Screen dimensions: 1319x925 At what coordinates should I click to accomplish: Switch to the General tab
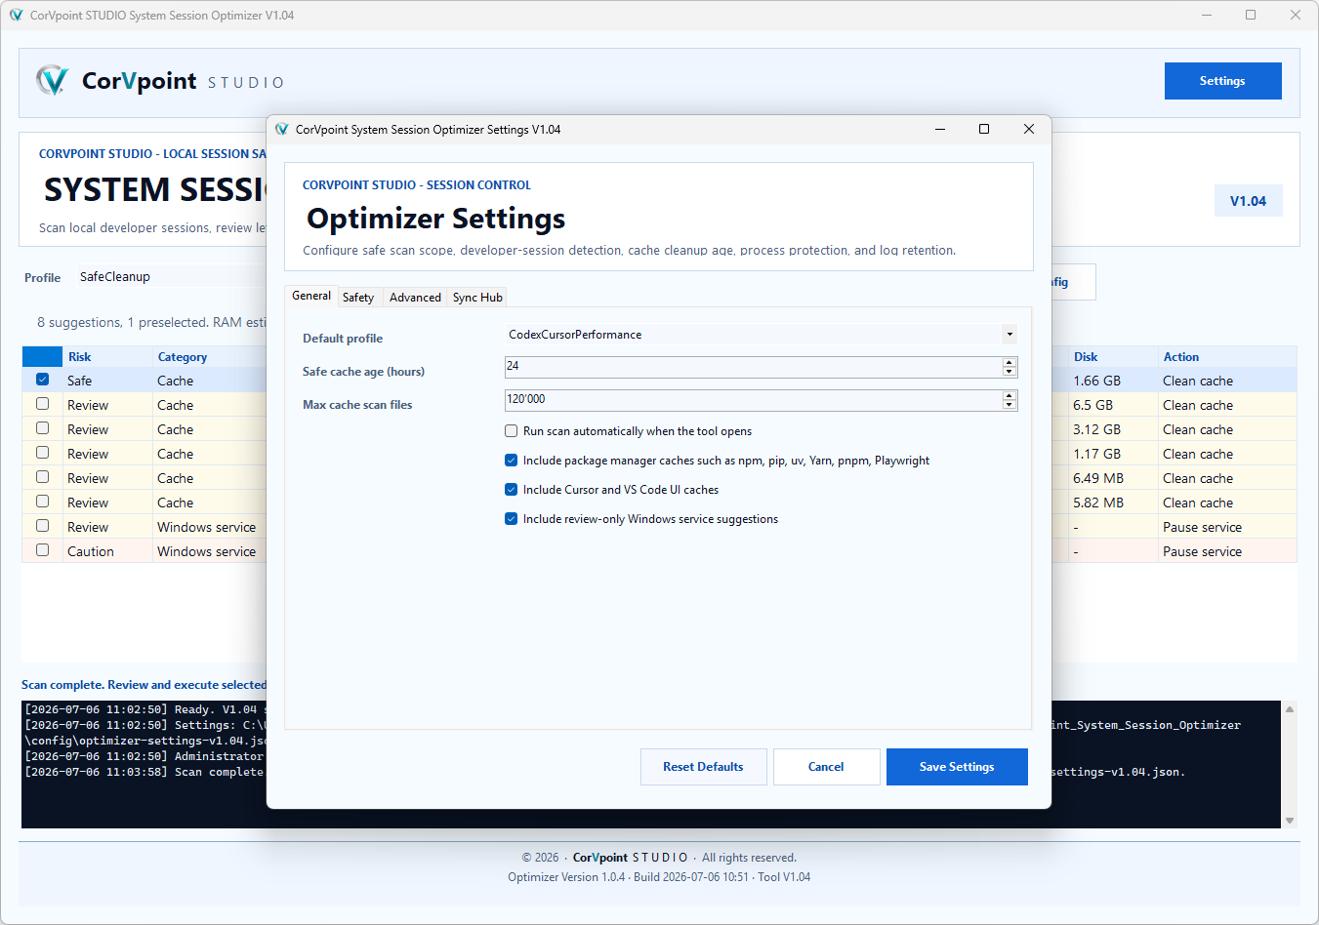point(311,296)
